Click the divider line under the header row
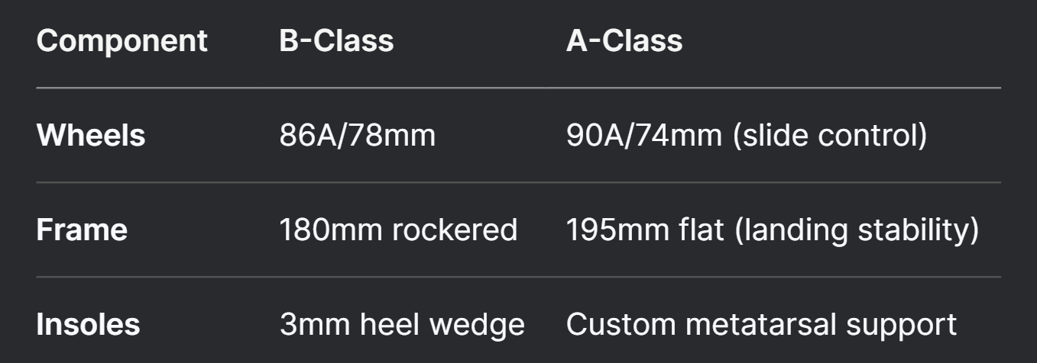This screenshot has width=1037, height=363. pos(518,88)
